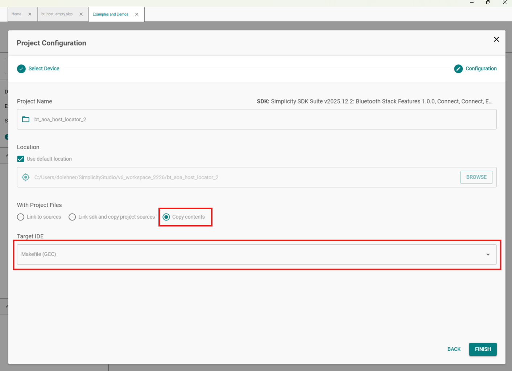Close the Examples and Demos tab
Image resolution: width=512 pixels, height=371 pixels.
[137, 14]
